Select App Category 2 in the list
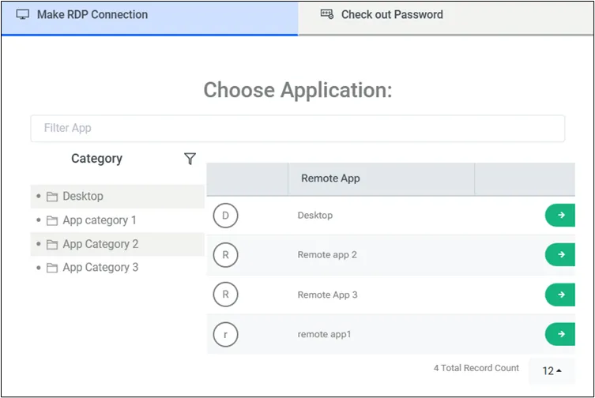 (x=117, y=244)
